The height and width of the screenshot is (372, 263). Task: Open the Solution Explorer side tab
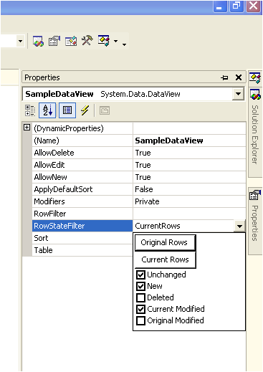tap(255, 133)
